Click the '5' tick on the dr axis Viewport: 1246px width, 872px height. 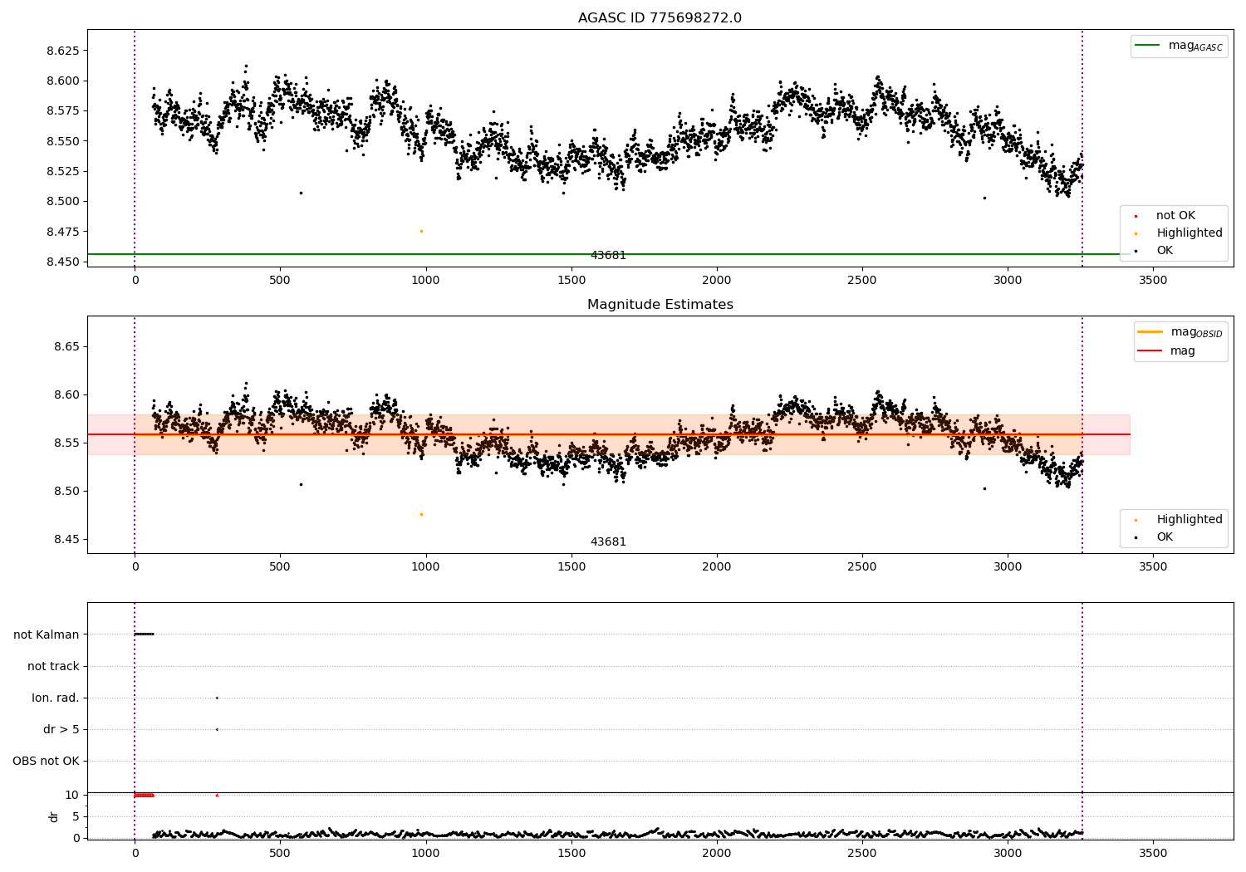76,816
